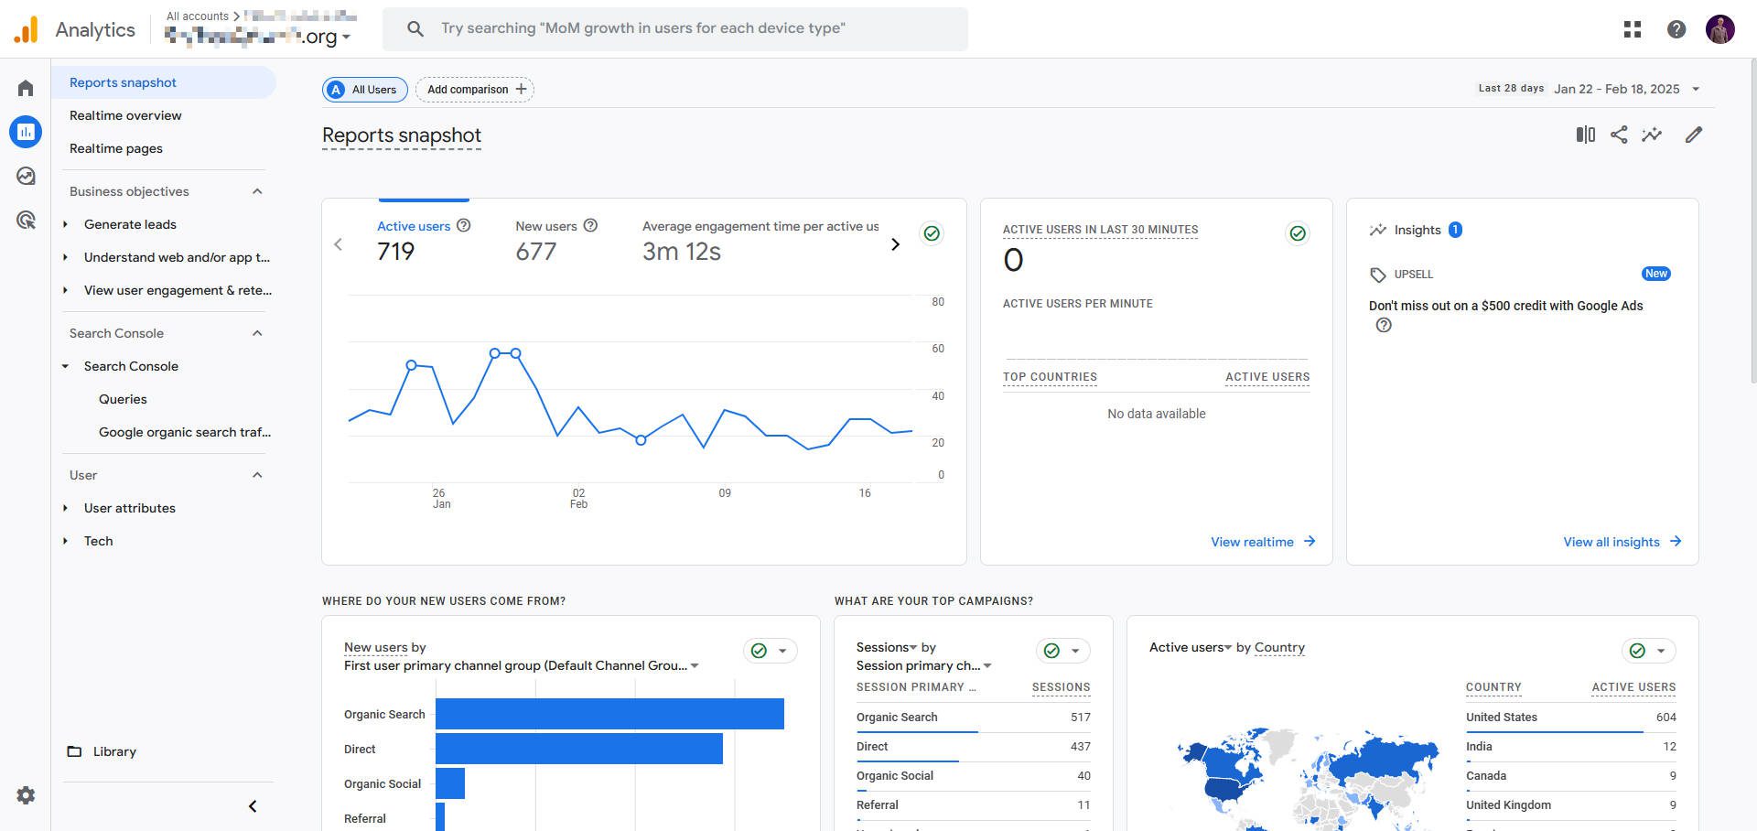
Task: Open Admin settings via the gear icon
Action: [25, 795]
